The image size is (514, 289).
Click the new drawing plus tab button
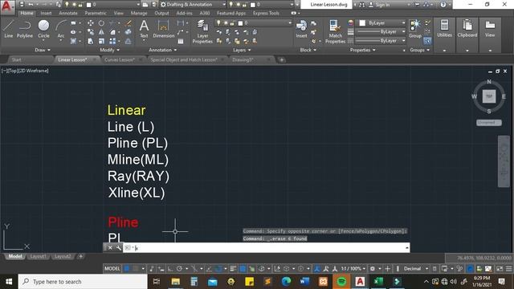(x=282, y=59)
